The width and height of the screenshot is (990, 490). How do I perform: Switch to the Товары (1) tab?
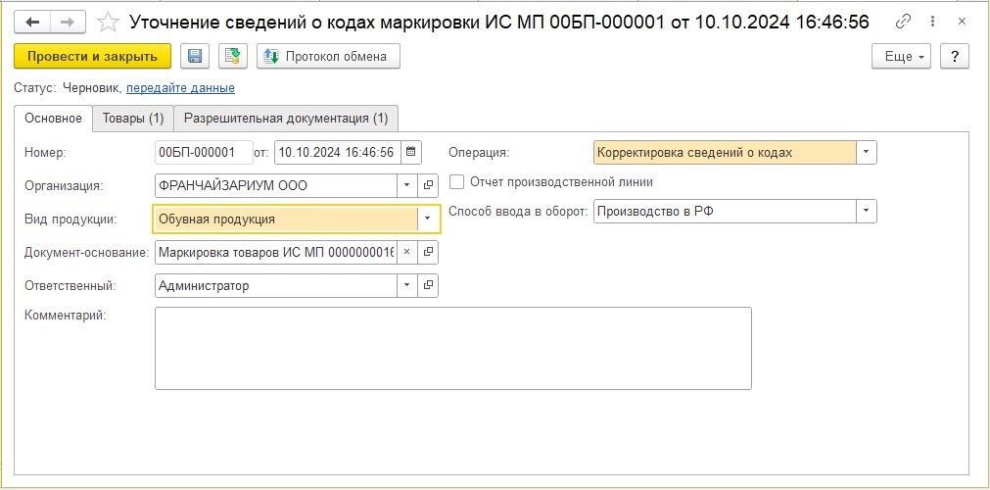pyautogui.click(x=132, y=119)
